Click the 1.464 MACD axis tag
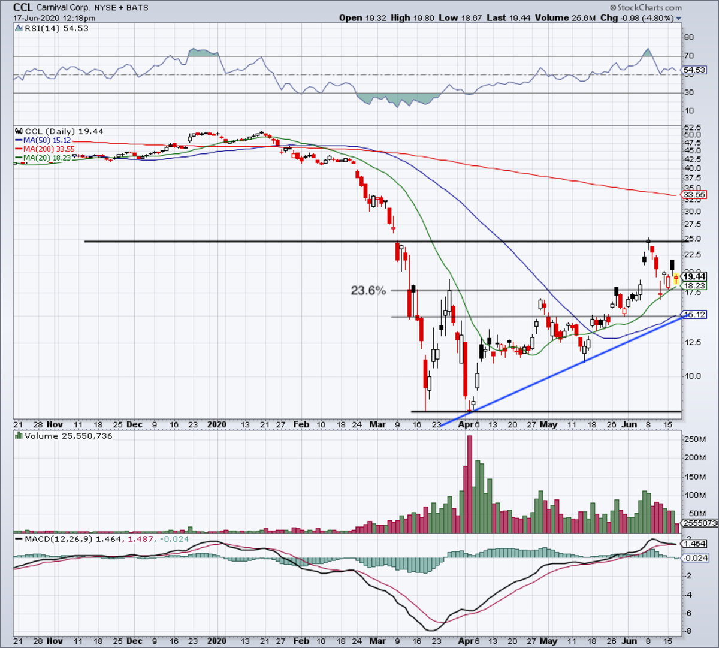Image resolution: width=719 pixels, height=648 pixels. (x=694, y=544)
